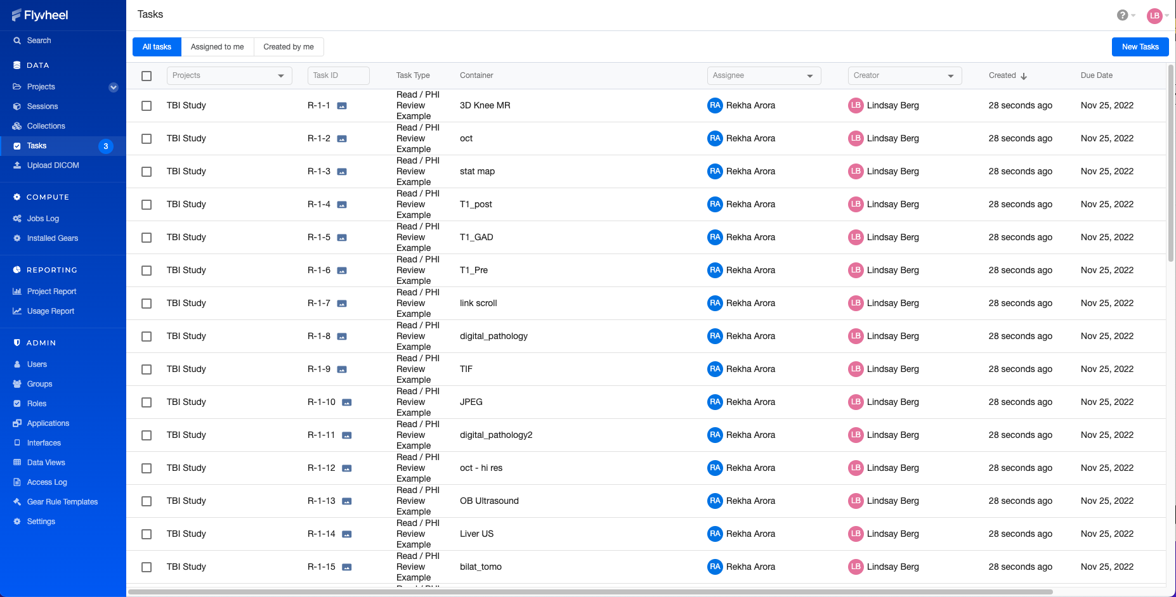Open the Search sidebar icon
Image resolution: width=1176 pixels, height=597 pixels.
[16, 40]
